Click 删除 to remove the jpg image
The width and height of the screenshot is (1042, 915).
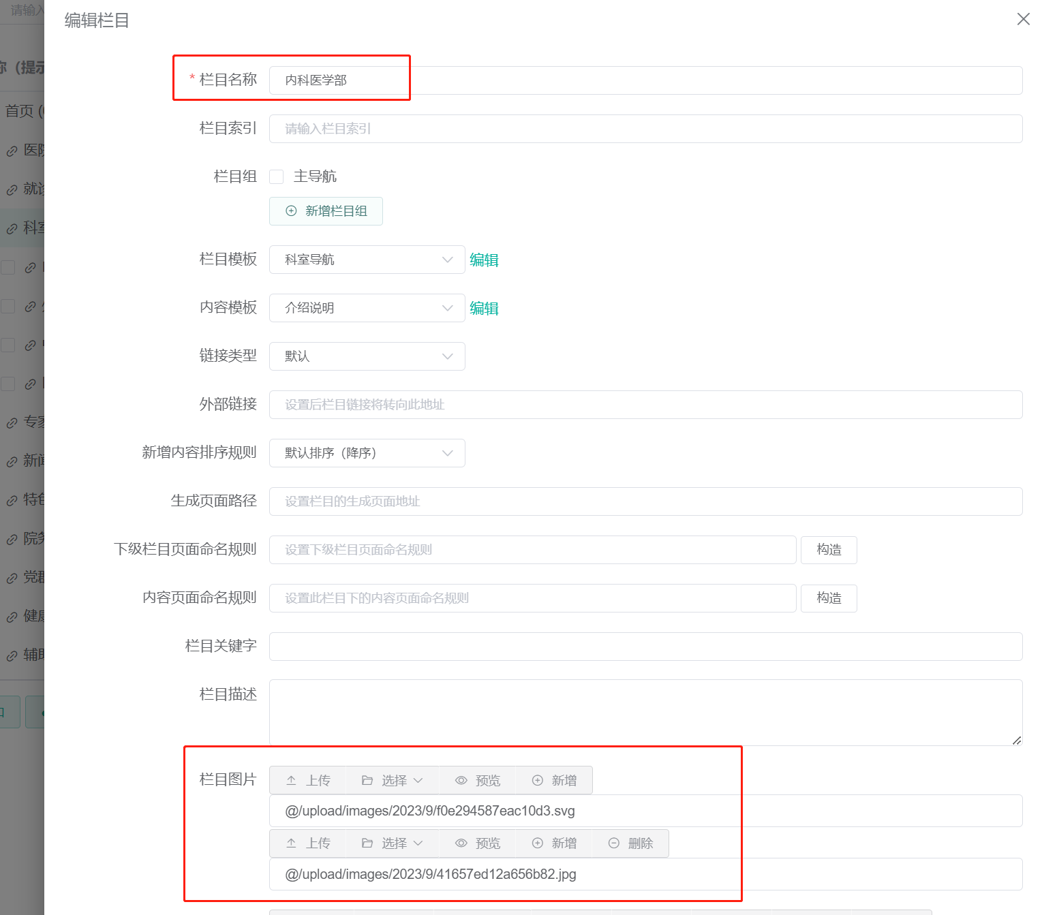coord(630,843)
